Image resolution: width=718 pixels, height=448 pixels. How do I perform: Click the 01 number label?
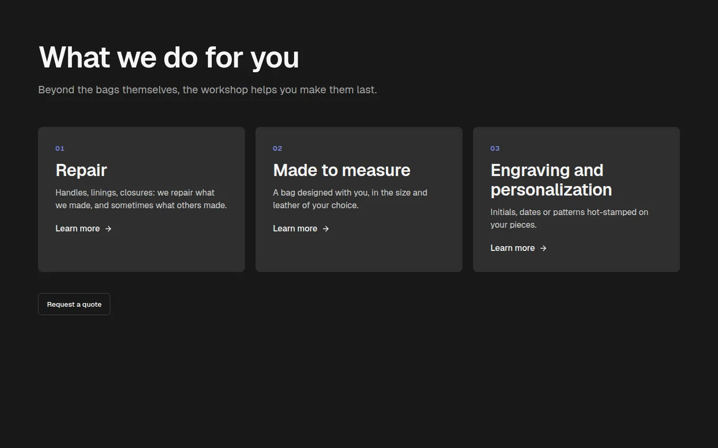tap(60, 149)
